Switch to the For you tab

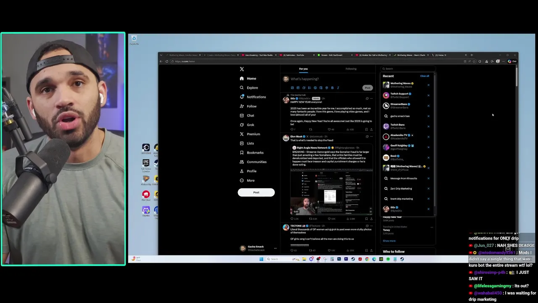click(303, 69)
